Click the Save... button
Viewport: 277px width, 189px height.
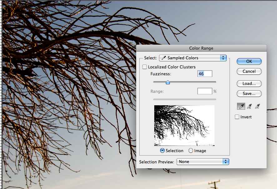pos(249,93)
